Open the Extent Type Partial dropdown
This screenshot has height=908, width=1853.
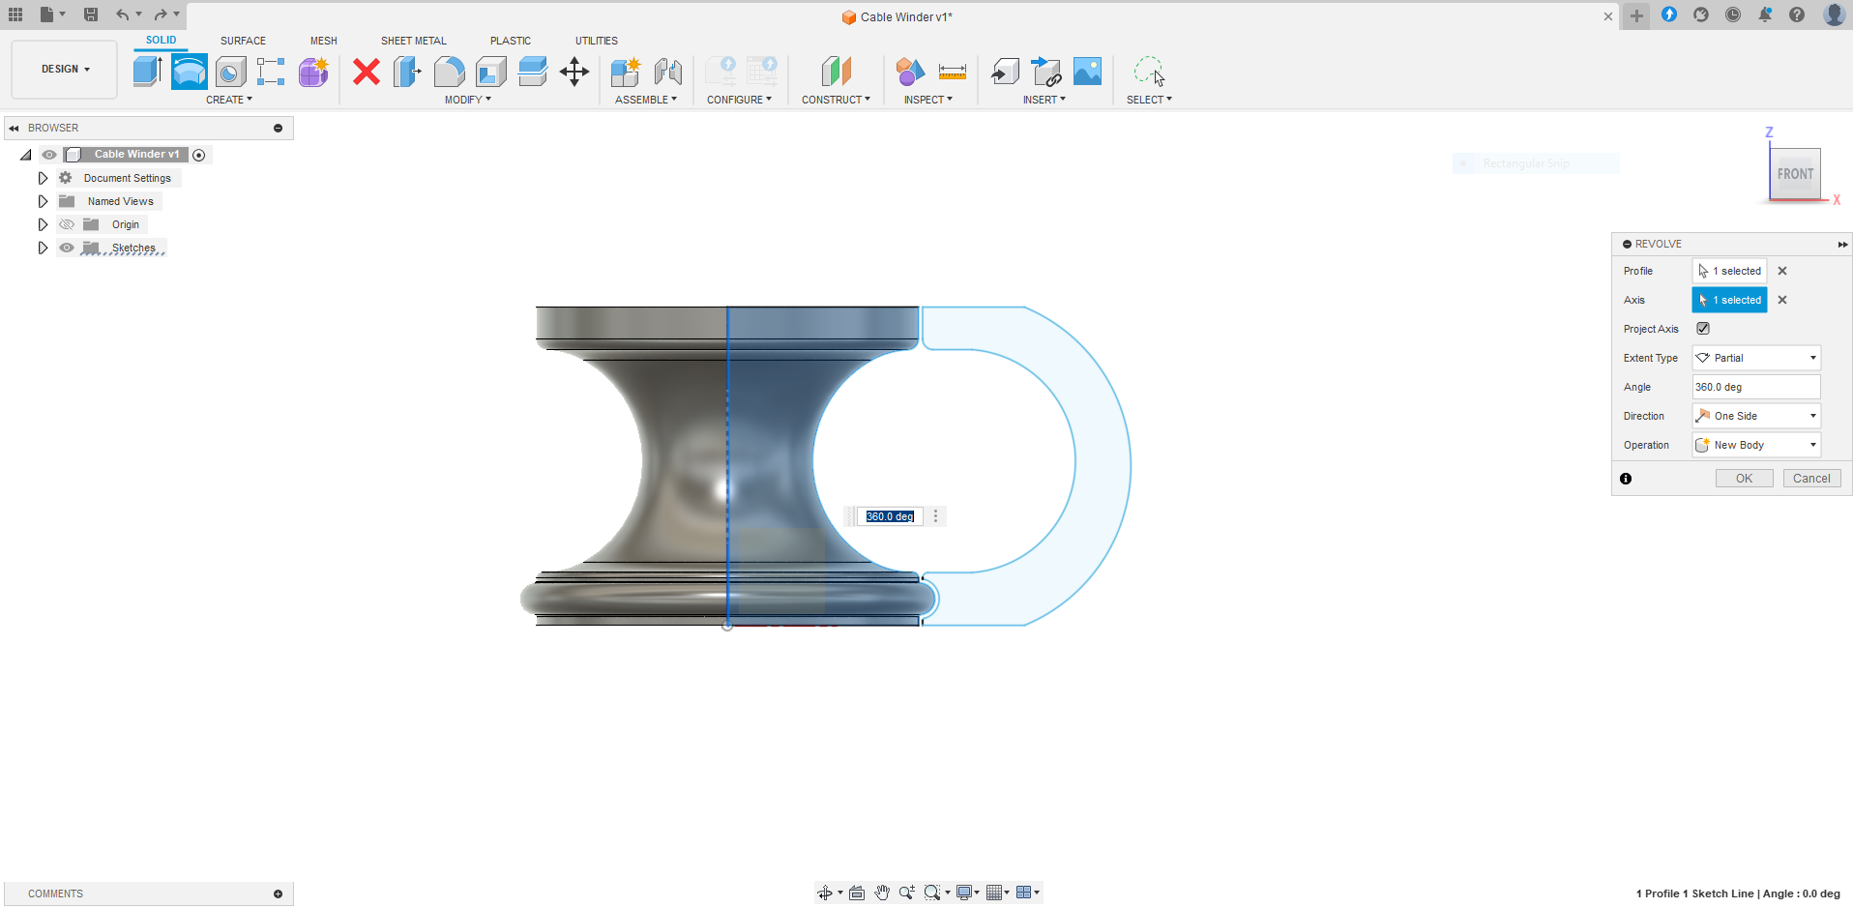click(x=1756, y=358)
